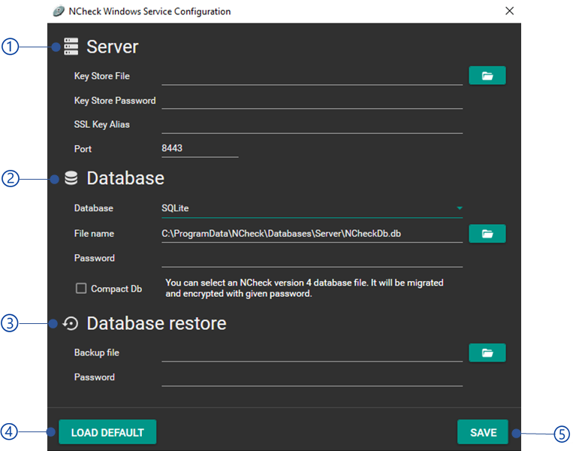The height and width of the screenshot is (451, 573).
Task: Click the Database section stack icon
Action: point(71,178)
